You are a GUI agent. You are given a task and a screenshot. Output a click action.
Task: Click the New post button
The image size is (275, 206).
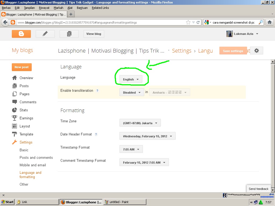coord(21,67)
